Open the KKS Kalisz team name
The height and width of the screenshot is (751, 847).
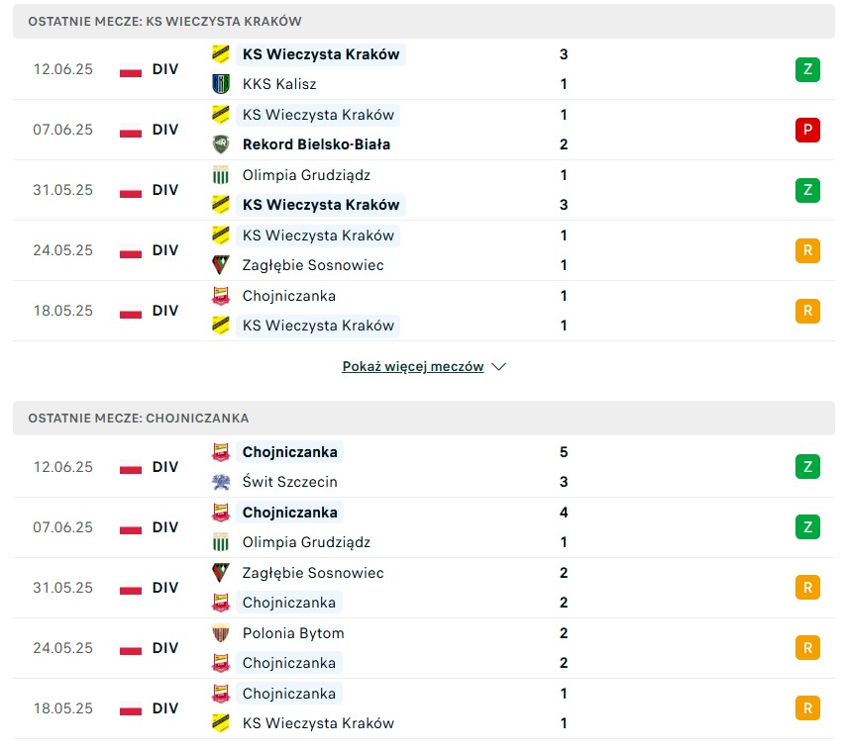(279, 84)
